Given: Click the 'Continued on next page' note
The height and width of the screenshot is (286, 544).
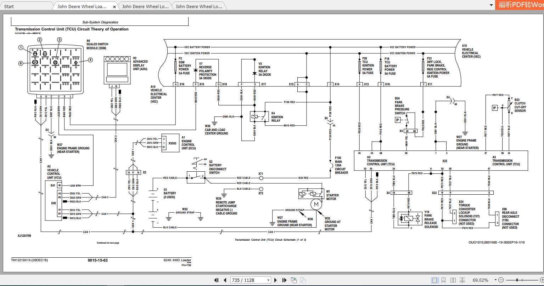Looking at the screenshot, I should [108, 243].
